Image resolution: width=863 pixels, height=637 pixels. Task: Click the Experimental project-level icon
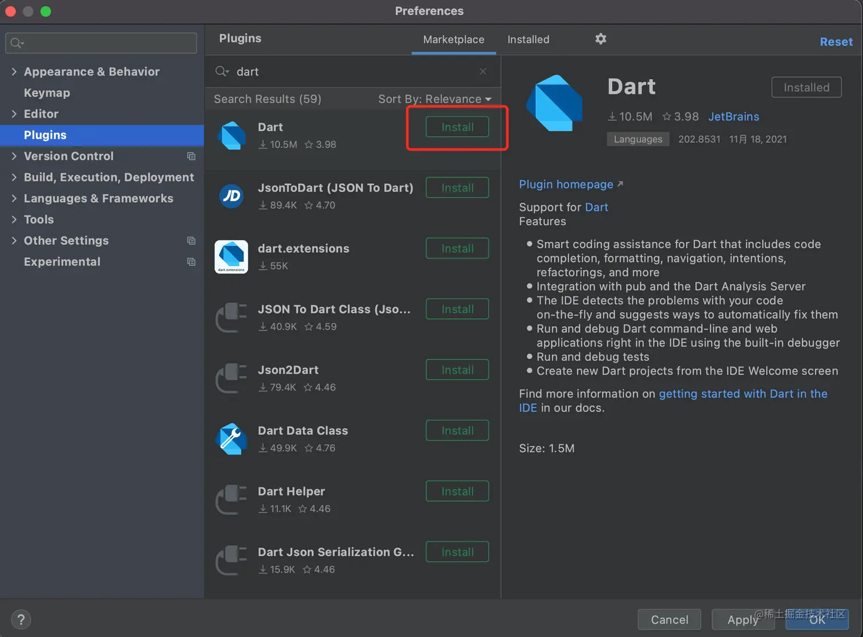(191, 262)
